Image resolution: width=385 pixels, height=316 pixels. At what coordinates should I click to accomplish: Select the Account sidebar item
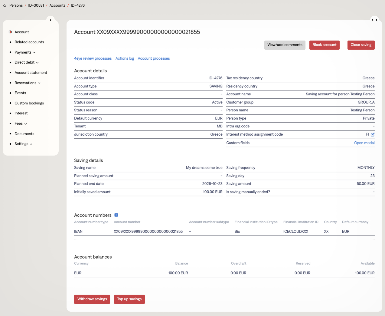pos(22,32)
